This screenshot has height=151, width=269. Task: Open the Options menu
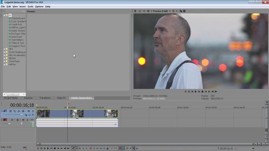[x=39, y=7]
